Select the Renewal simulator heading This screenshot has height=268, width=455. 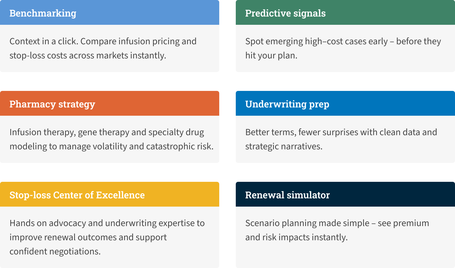pyautogui.click(x=287, y=195)
